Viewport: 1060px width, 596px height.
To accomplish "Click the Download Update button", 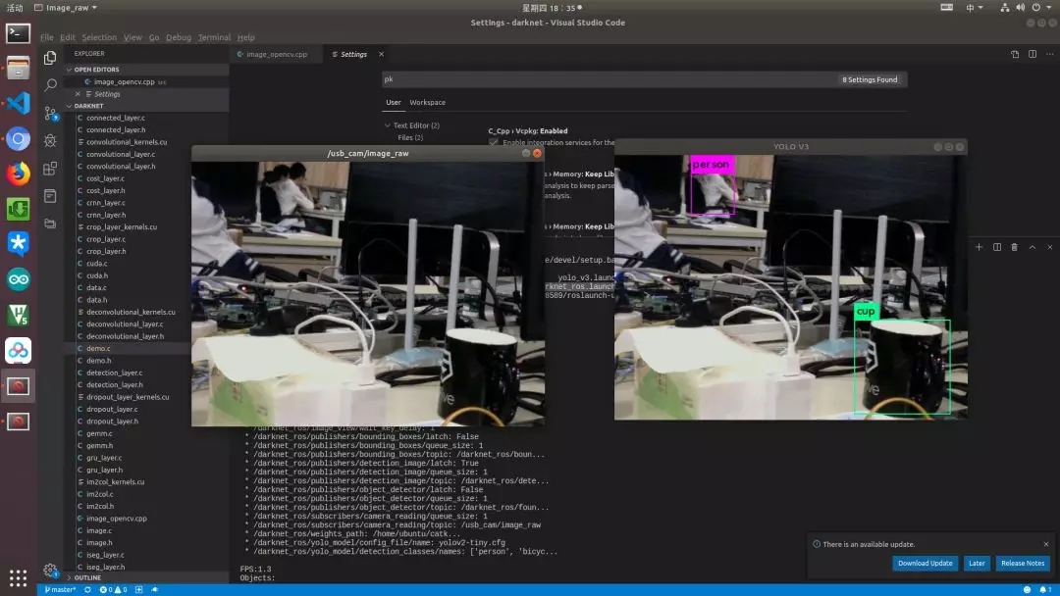I will coord(925,564).
